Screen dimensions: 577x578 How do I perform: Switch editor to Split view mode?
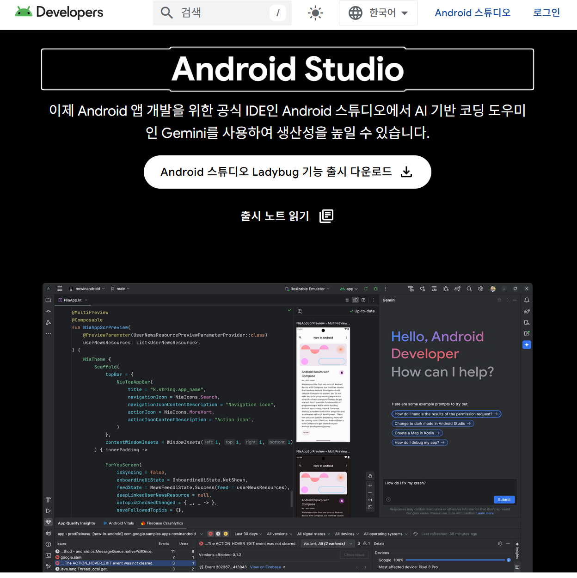pyautogui.click(x=355, y=300)
